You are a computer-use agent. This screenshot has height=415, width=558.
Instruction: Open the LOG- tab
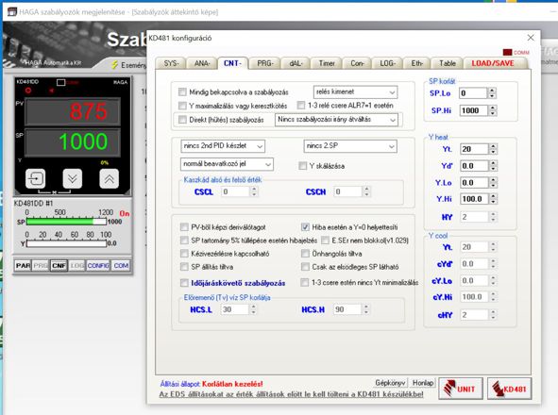(x=387, y=63)
